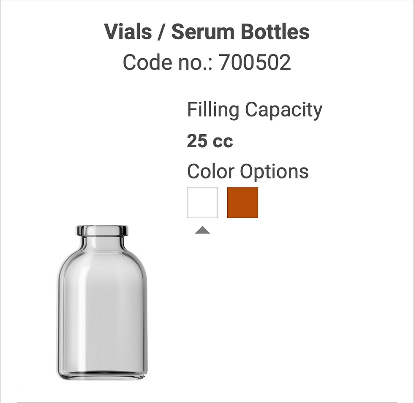Click the gray triangle selection indicator
Image resolution: width=414 pixels, height=403 pixels.
tap(202, 230)
